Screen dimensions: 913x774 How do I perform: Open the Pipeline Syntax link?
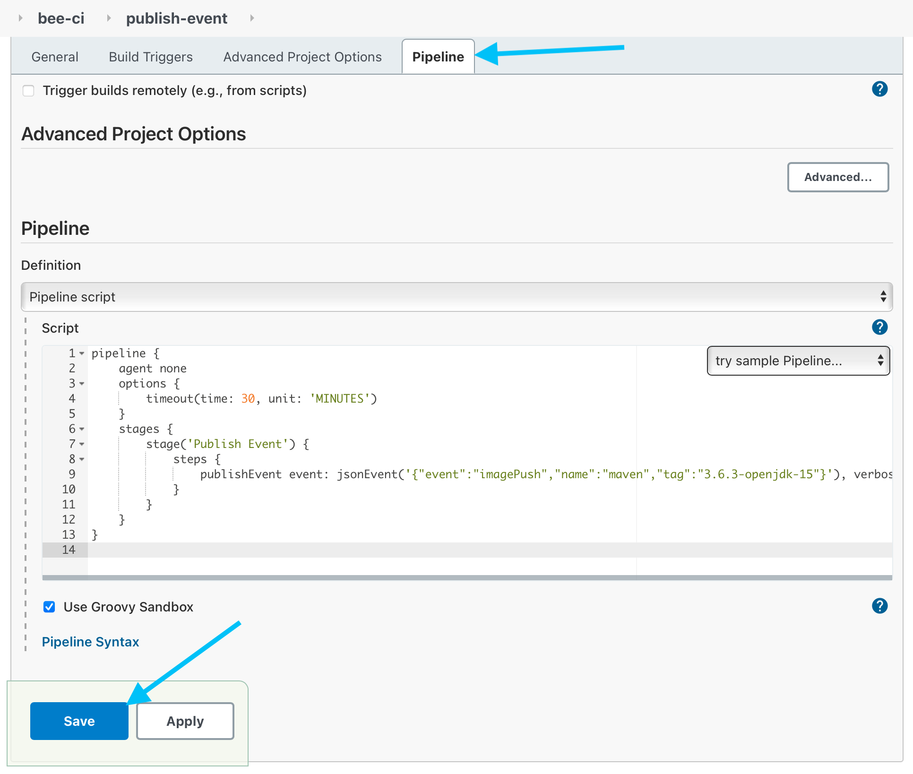pyautogui.click(x=90, y=642)
